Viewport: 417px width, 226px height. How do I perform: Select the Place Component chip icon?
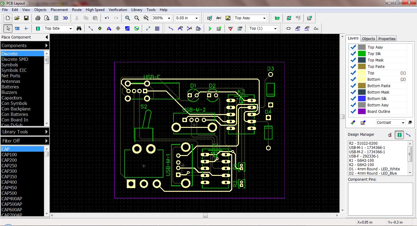pos(38,28)
